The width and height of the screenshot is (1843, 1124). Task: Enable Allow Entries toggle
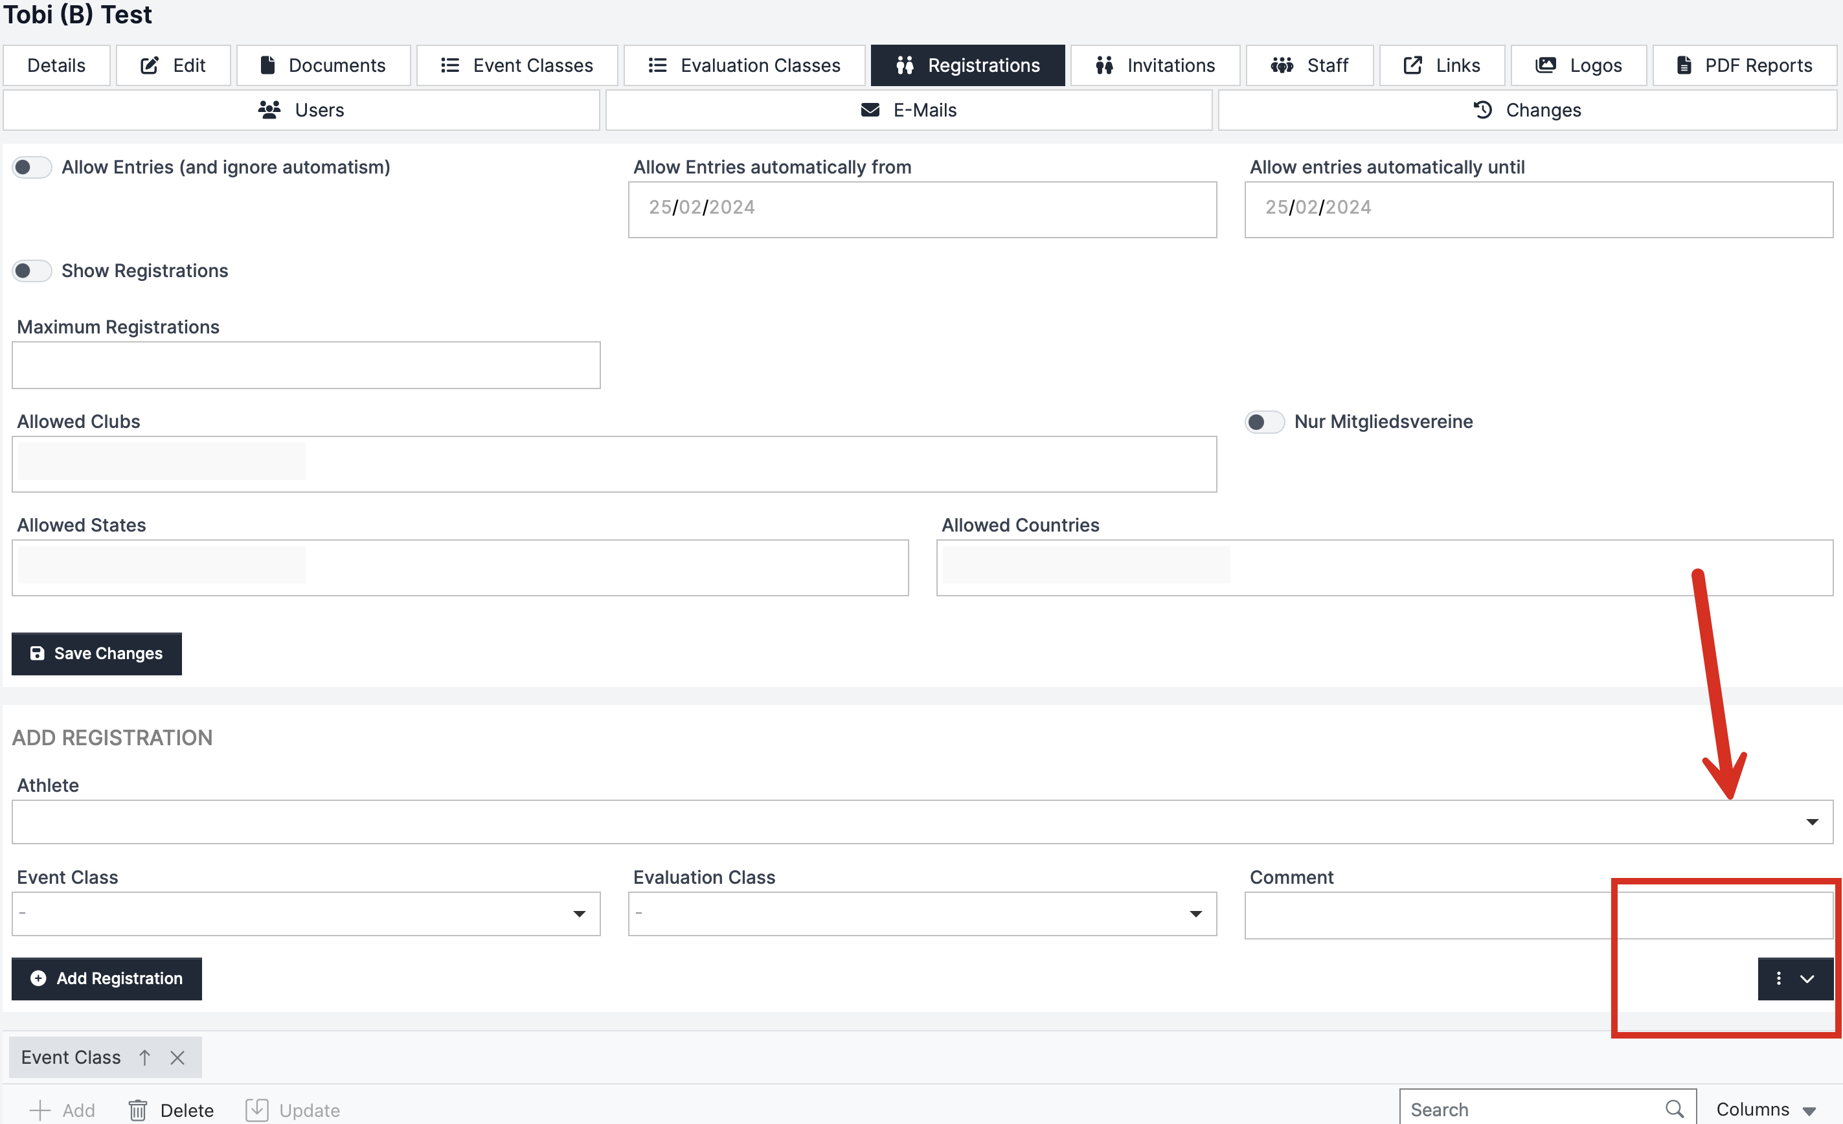(x=32, y=167)
